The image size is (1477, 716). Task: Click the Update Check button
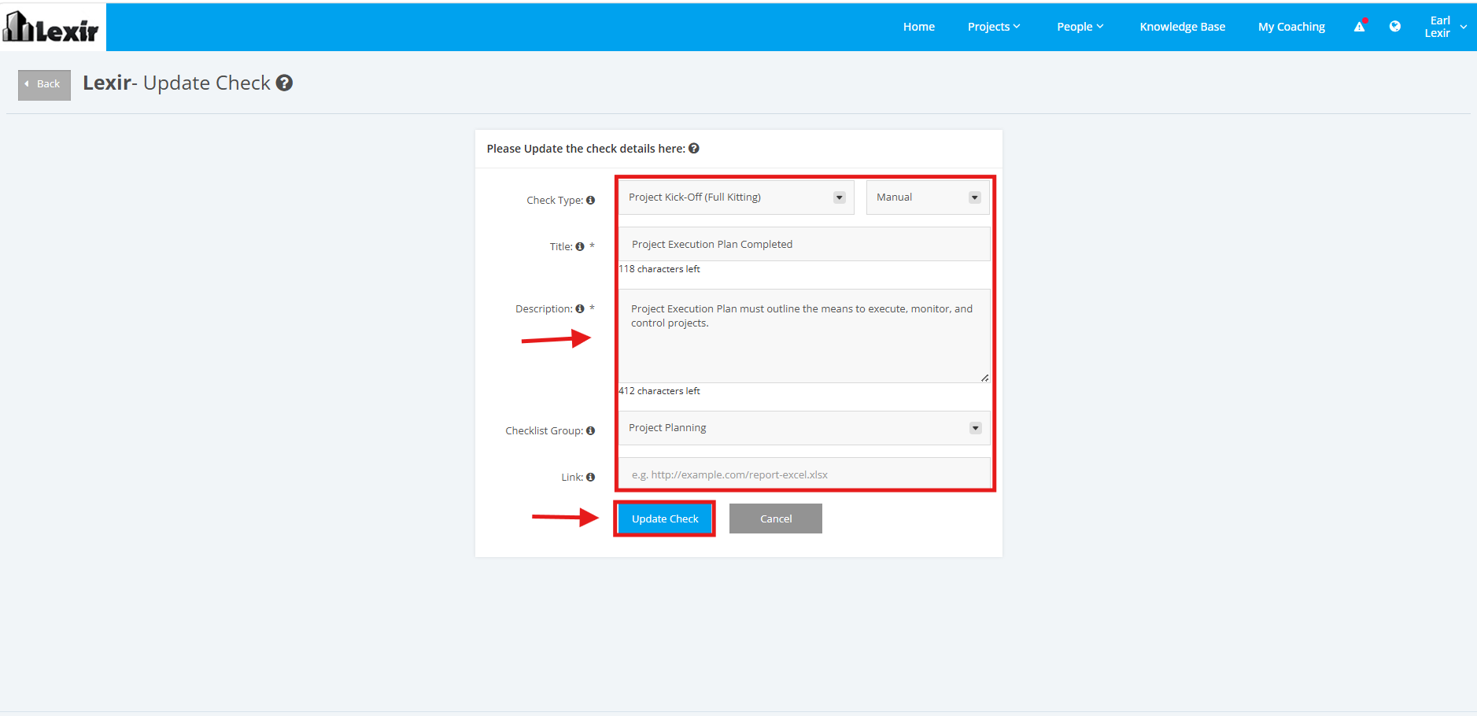click(665, 519)
